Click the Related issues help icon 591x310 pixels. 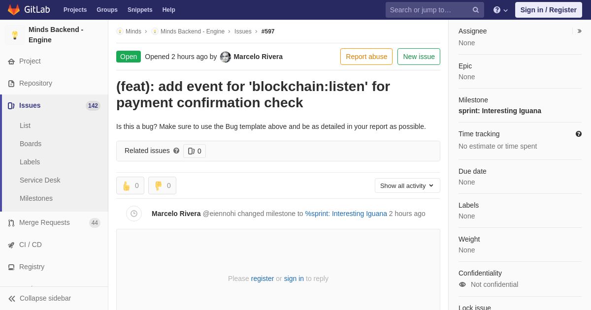[x=176, y=151]
